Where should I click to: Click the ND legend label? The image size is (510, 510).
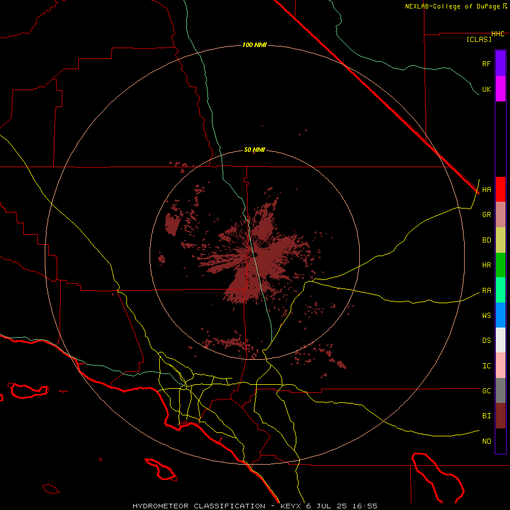486,441
